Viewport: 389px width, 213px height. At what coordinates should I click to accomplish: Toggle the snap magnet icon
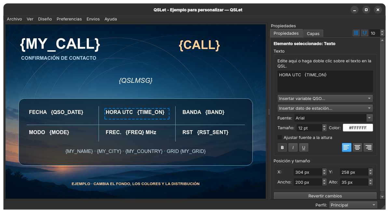364,33
